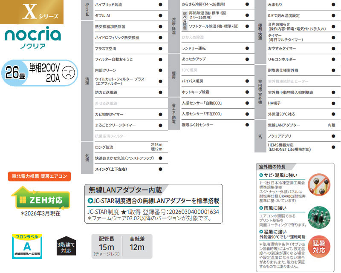Click the greyed-out 外せる送風路 row

click(x=131, y=103)
